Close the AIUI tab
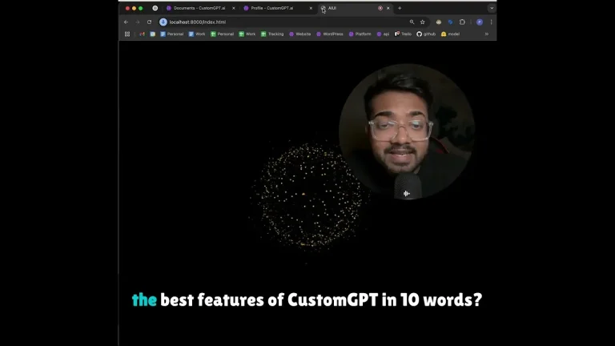615x346 pixels. (388, 8)
